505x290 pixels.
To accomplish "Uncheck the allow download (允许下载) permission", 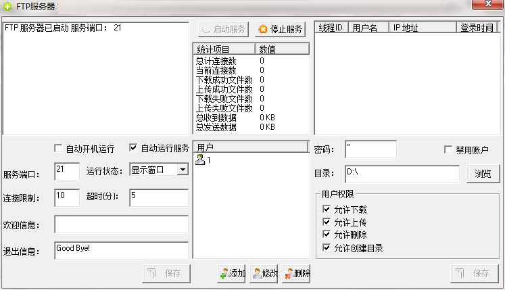I will click(328, 210).
